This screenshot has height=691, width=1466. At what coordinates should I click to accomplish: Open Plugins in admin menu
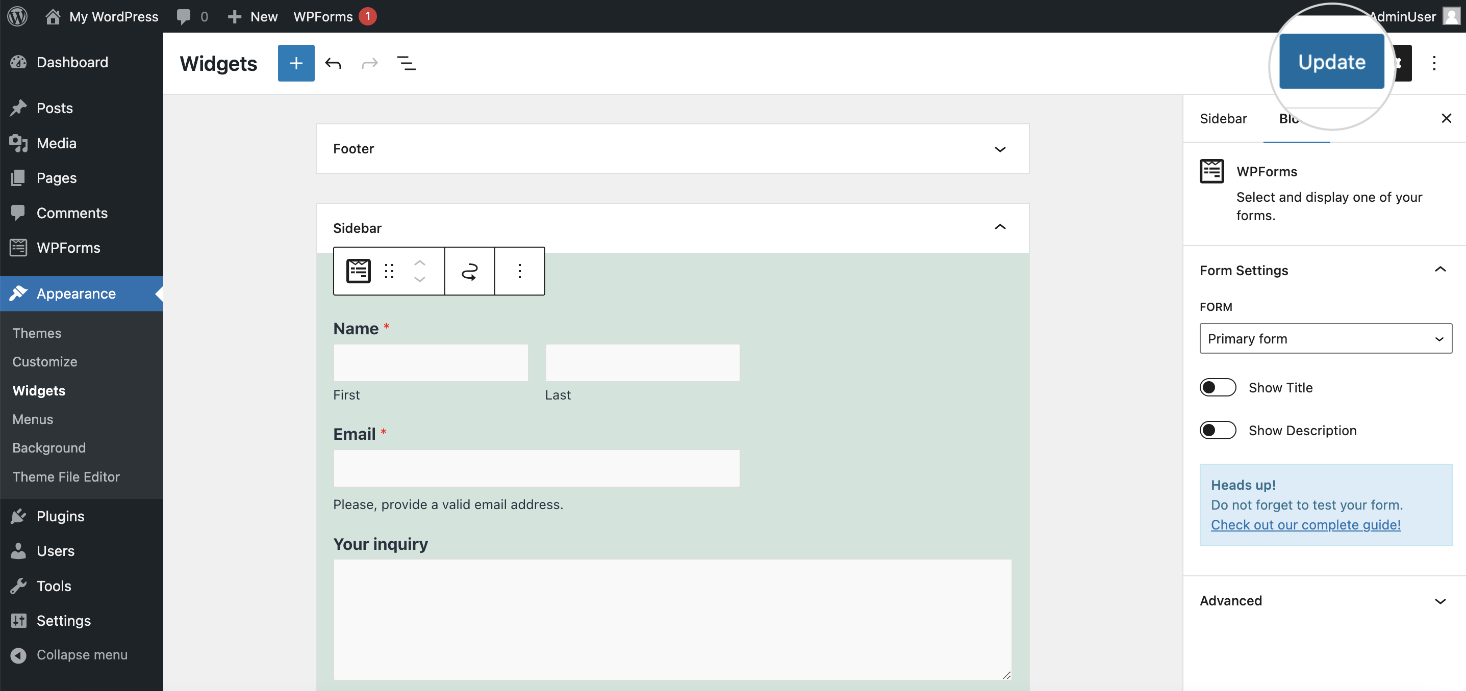tap(82, 516)
